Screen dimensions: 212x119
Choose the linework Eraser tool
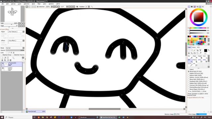pos(195,57)
